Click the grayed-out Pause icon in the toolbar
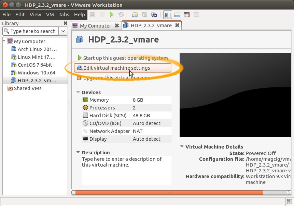This screenshot has width=294, height=206. [x=102, y=15]
